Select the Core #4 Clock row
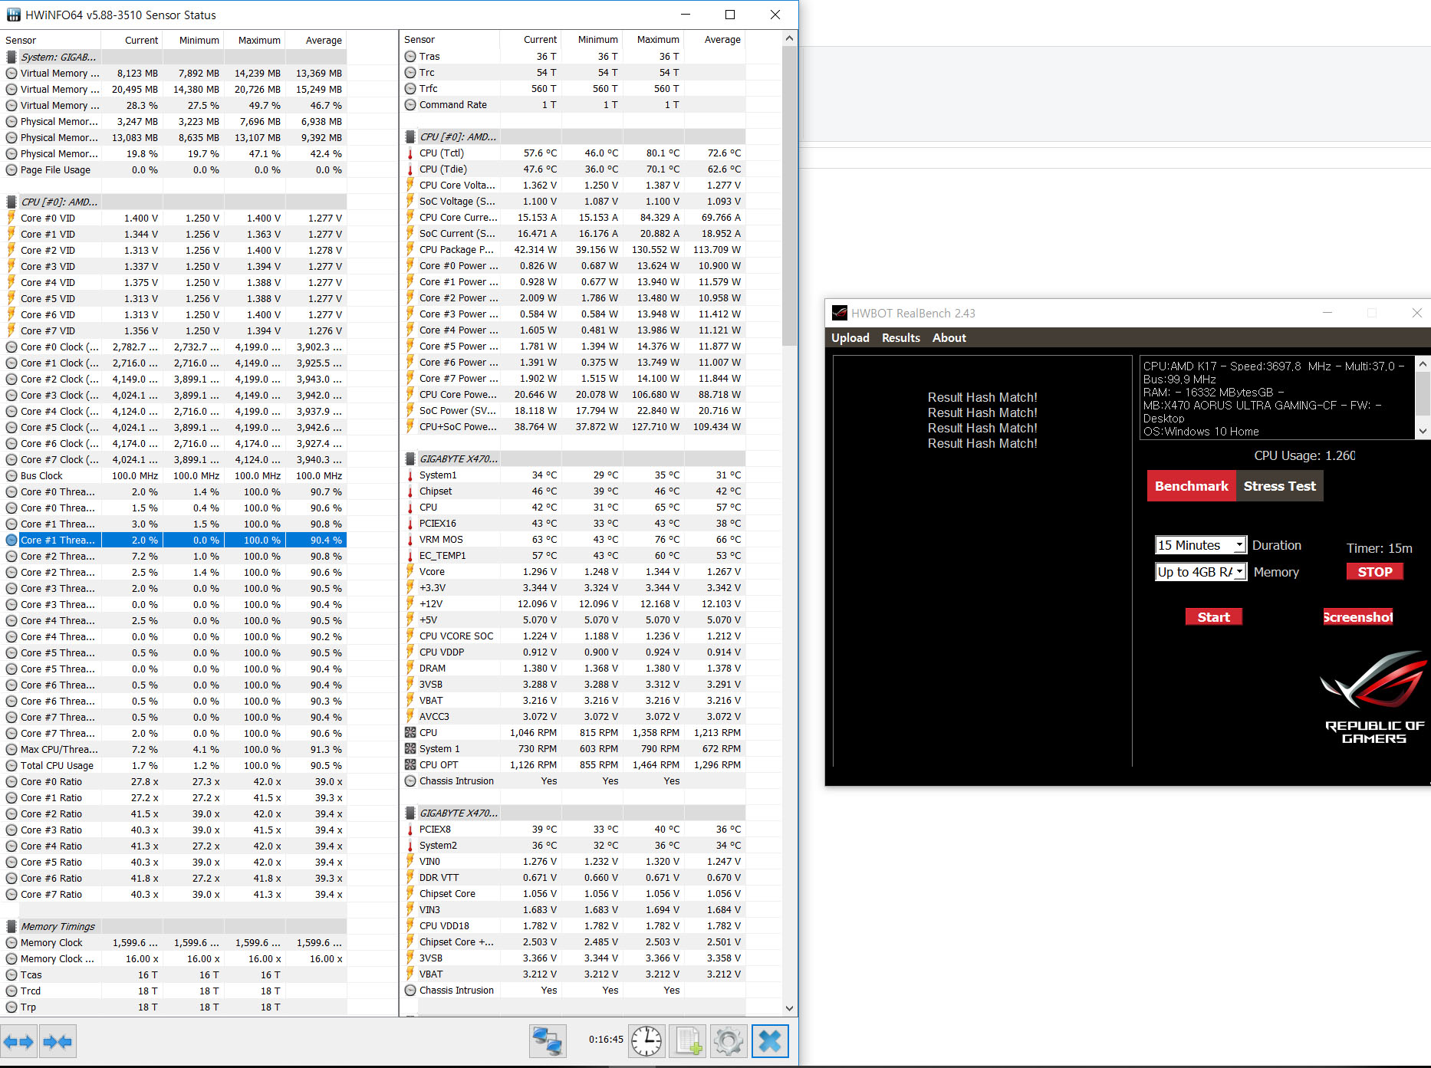This screenshot has width=1431, height=1068. pyautogui.click(x=174, y=411)
